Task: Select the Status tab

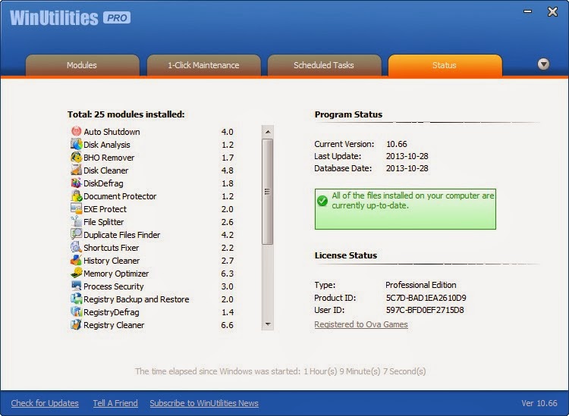Action: point(445,65)
